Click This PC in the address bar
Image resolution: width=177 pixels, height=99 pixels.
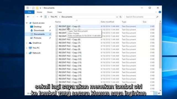54,17
